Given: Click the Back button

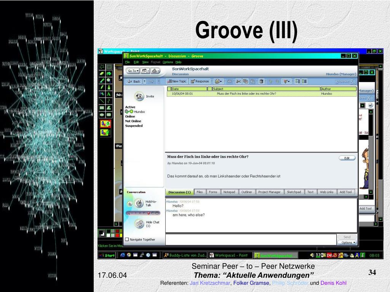Looking at the screenshot, I should pyautogui.click(x=134, y=81).
